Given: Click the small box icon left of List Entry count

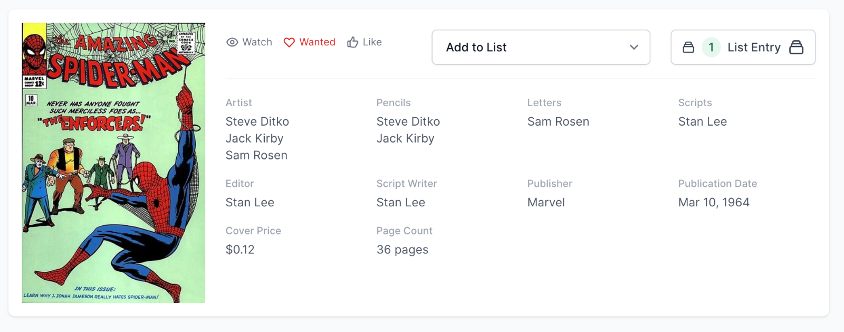Looking at the screenshot, I should [688, 48].
